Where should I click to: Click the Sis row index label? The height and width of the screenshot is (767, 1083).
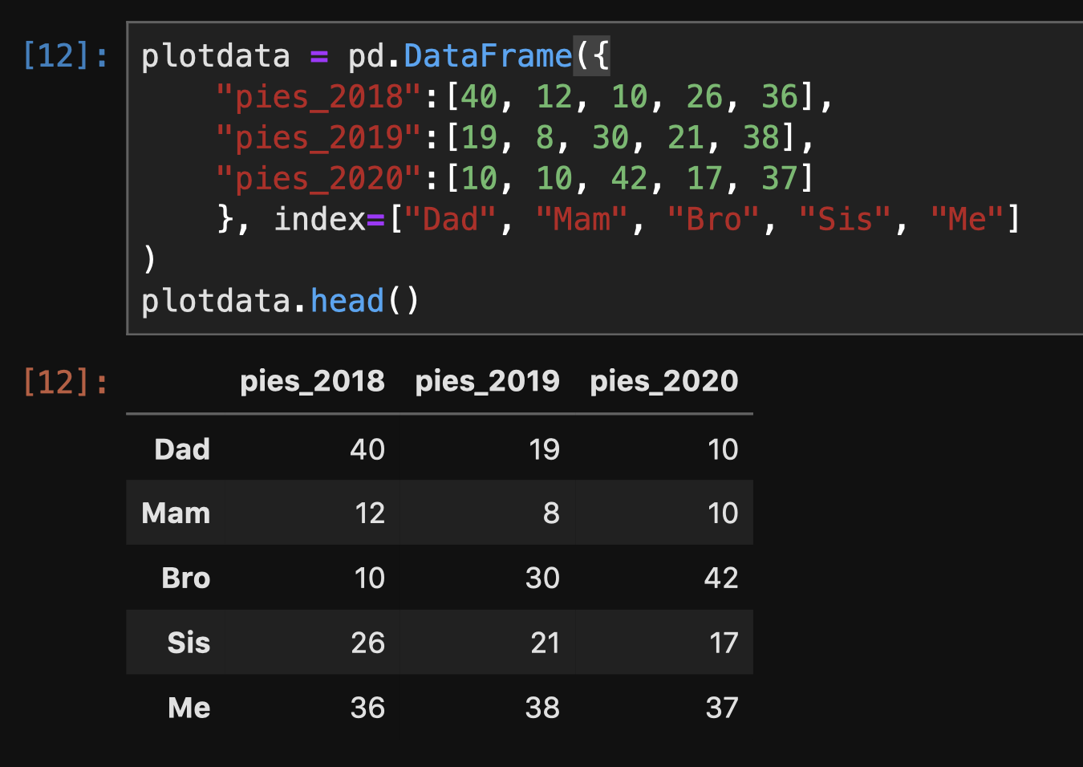pyautogui.click(x=189, y=643)
